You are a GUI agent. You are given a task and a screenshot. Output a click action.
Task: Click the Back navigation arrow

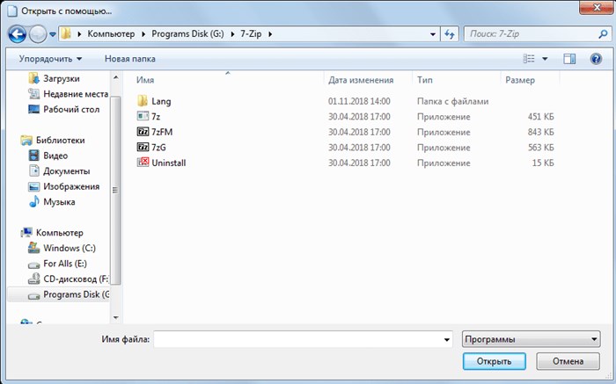pos(18,34)
